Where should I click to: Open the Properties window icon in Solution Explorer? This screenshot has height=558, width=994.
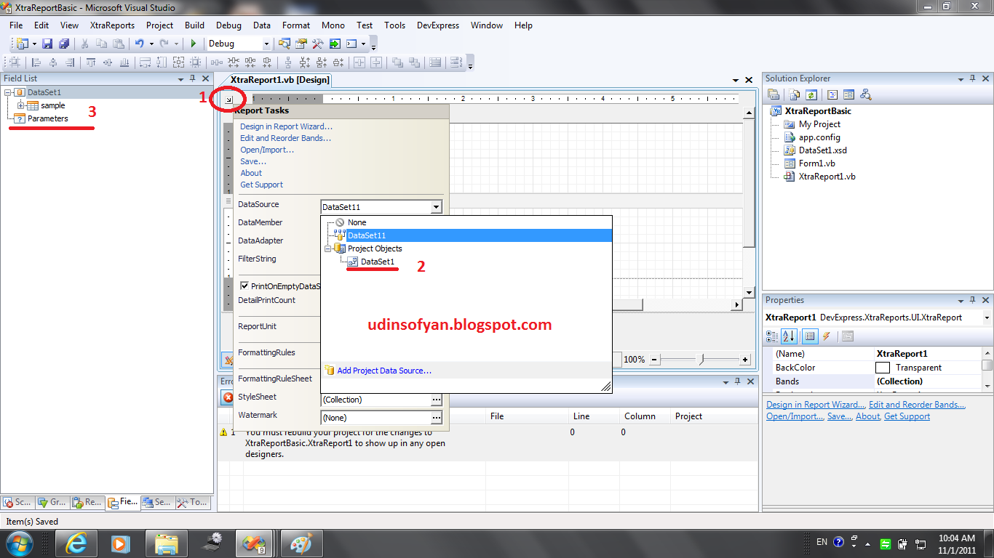(x=774, y=95)
